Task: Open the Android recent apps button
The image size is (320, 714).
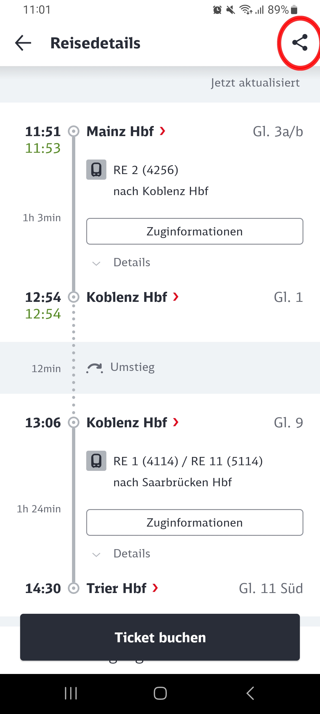Action: point(71,693)
